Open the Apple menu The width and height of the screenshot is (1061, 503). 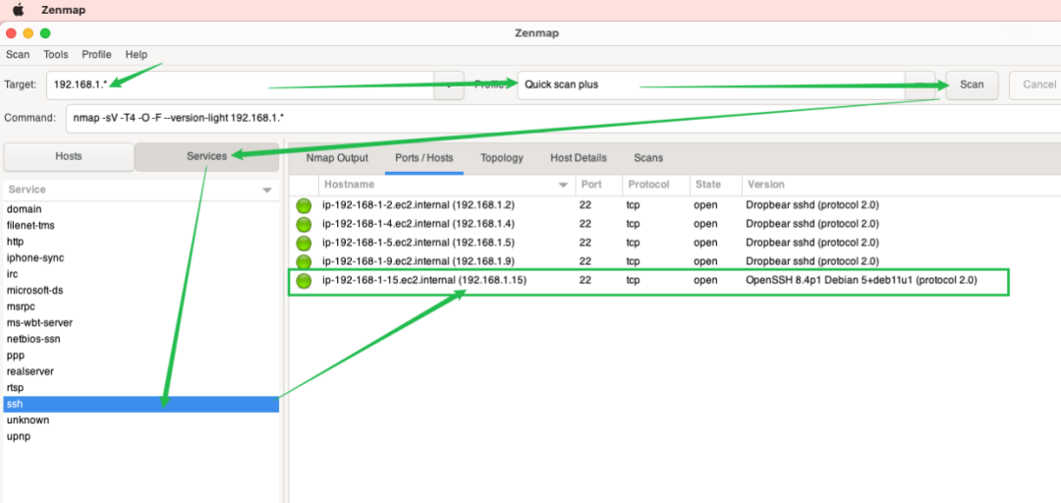coord(19,10)
